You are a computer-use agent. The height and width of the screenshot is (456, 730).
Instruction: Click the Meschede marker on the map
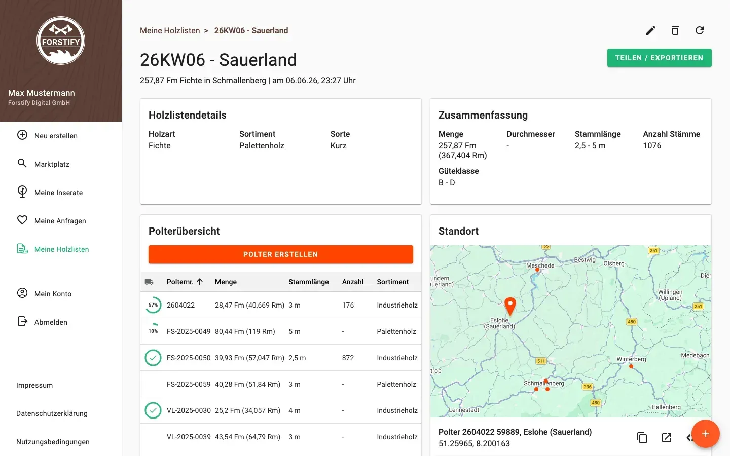coord(537,270)
